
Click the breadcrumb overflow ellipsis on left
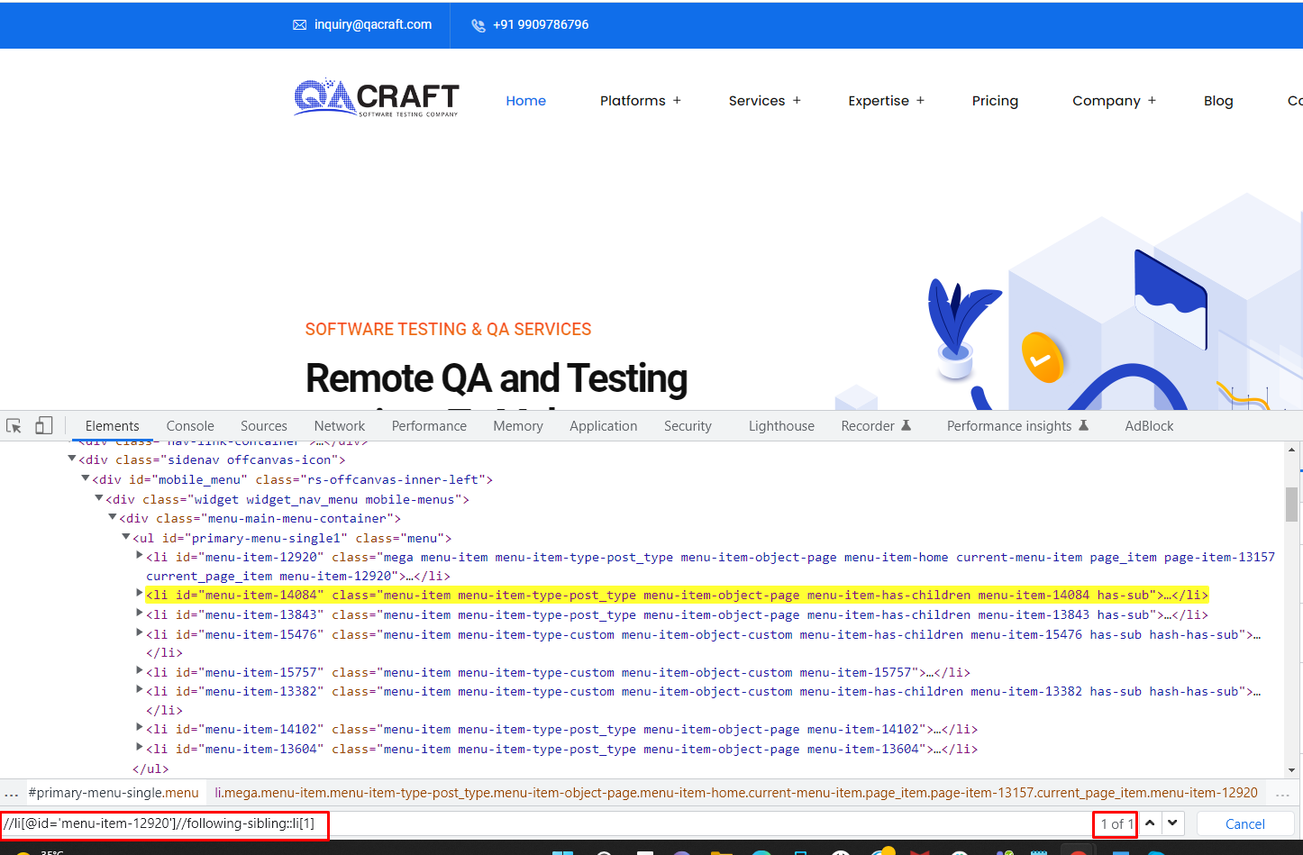click(12, 794)
